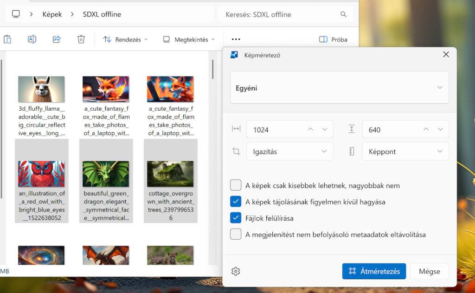This screenshot has width=475, height=293.
Task: Toggle the Próba preview pane
Action: pyautogui.click(x=333, y=39)
